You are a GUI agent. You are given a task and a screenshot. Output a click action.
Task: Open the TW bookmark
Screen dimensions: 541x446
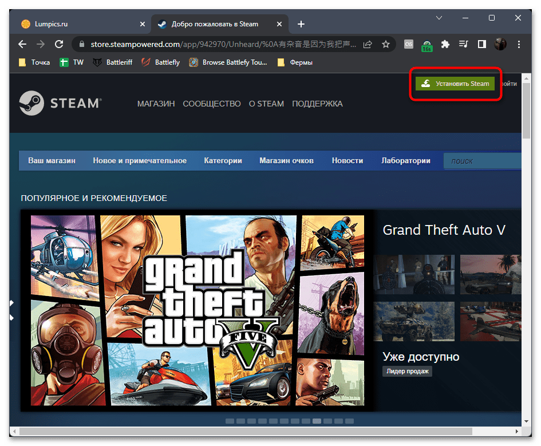coord(72,62)
